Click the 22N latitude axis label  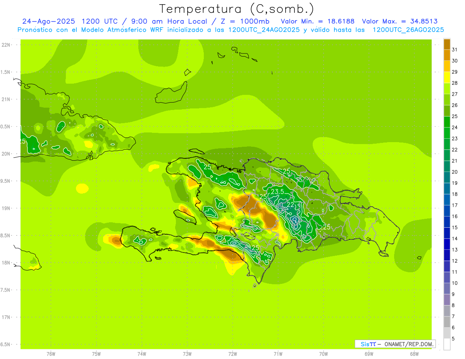[x=6, y=45]
